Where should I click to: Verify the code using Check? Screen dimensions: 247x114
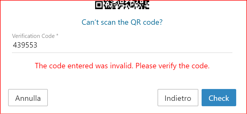coord(219,98)
